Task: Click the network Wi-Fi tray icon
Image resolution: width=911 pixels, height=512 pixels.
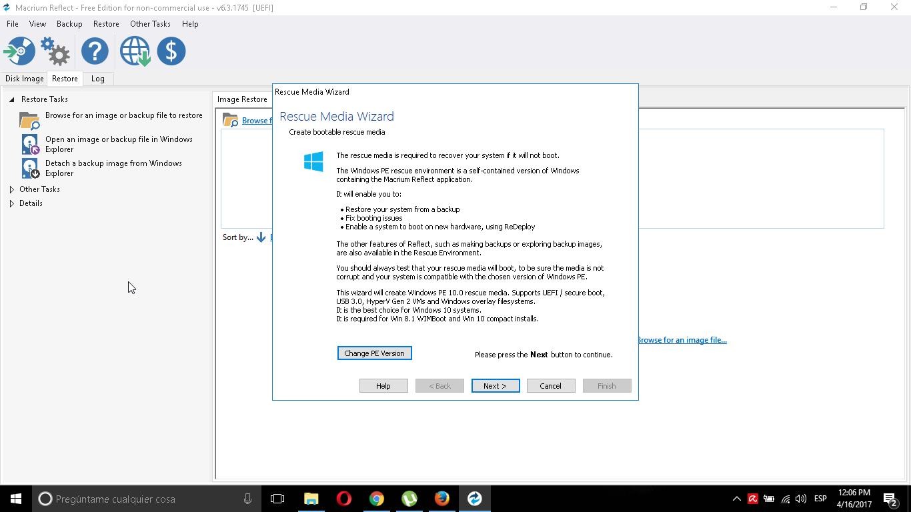Action: [785, 499]
